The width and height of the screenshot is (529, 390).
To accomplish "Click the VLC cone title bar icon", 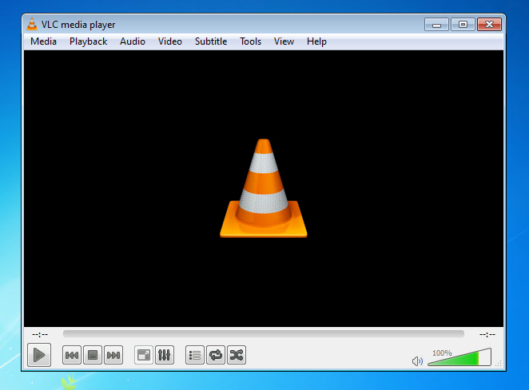I will click(x=33, y=25).
